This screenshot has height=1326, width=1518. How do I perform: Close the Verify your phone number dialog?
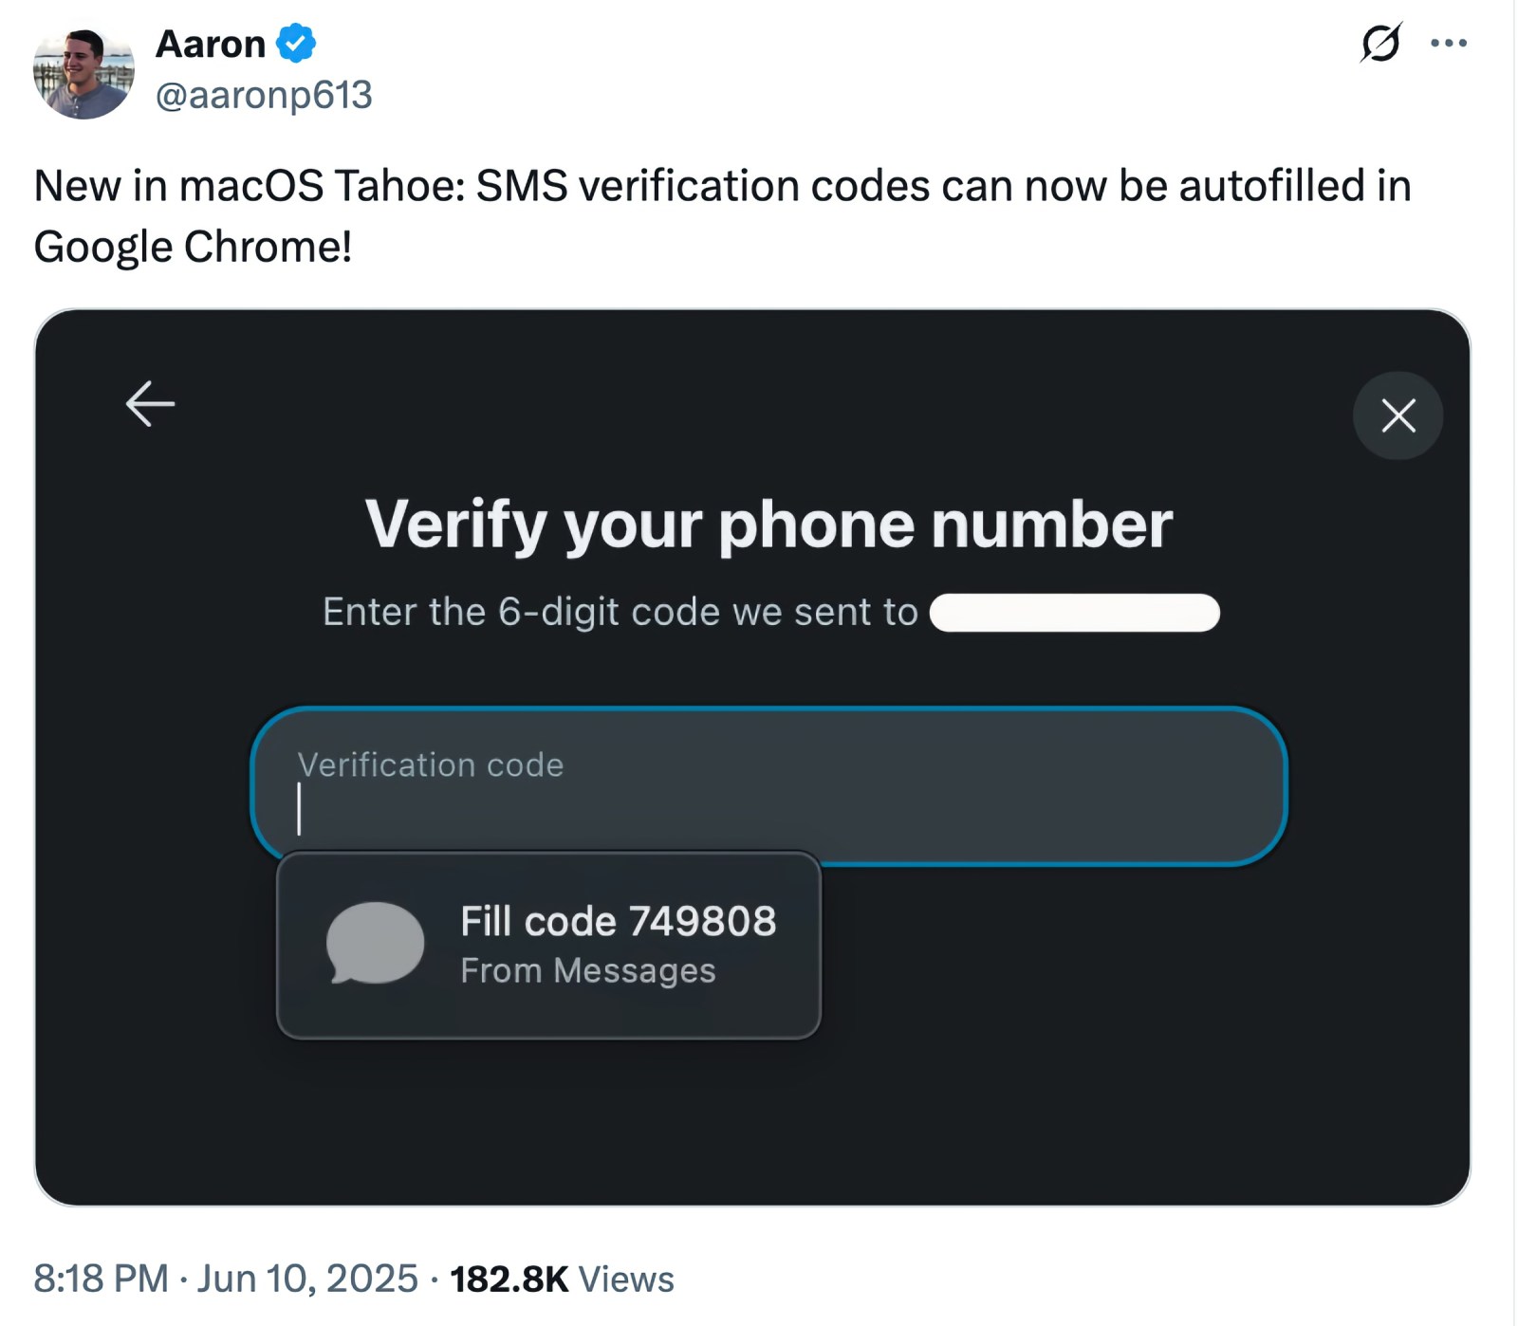tap(1398, 415)
